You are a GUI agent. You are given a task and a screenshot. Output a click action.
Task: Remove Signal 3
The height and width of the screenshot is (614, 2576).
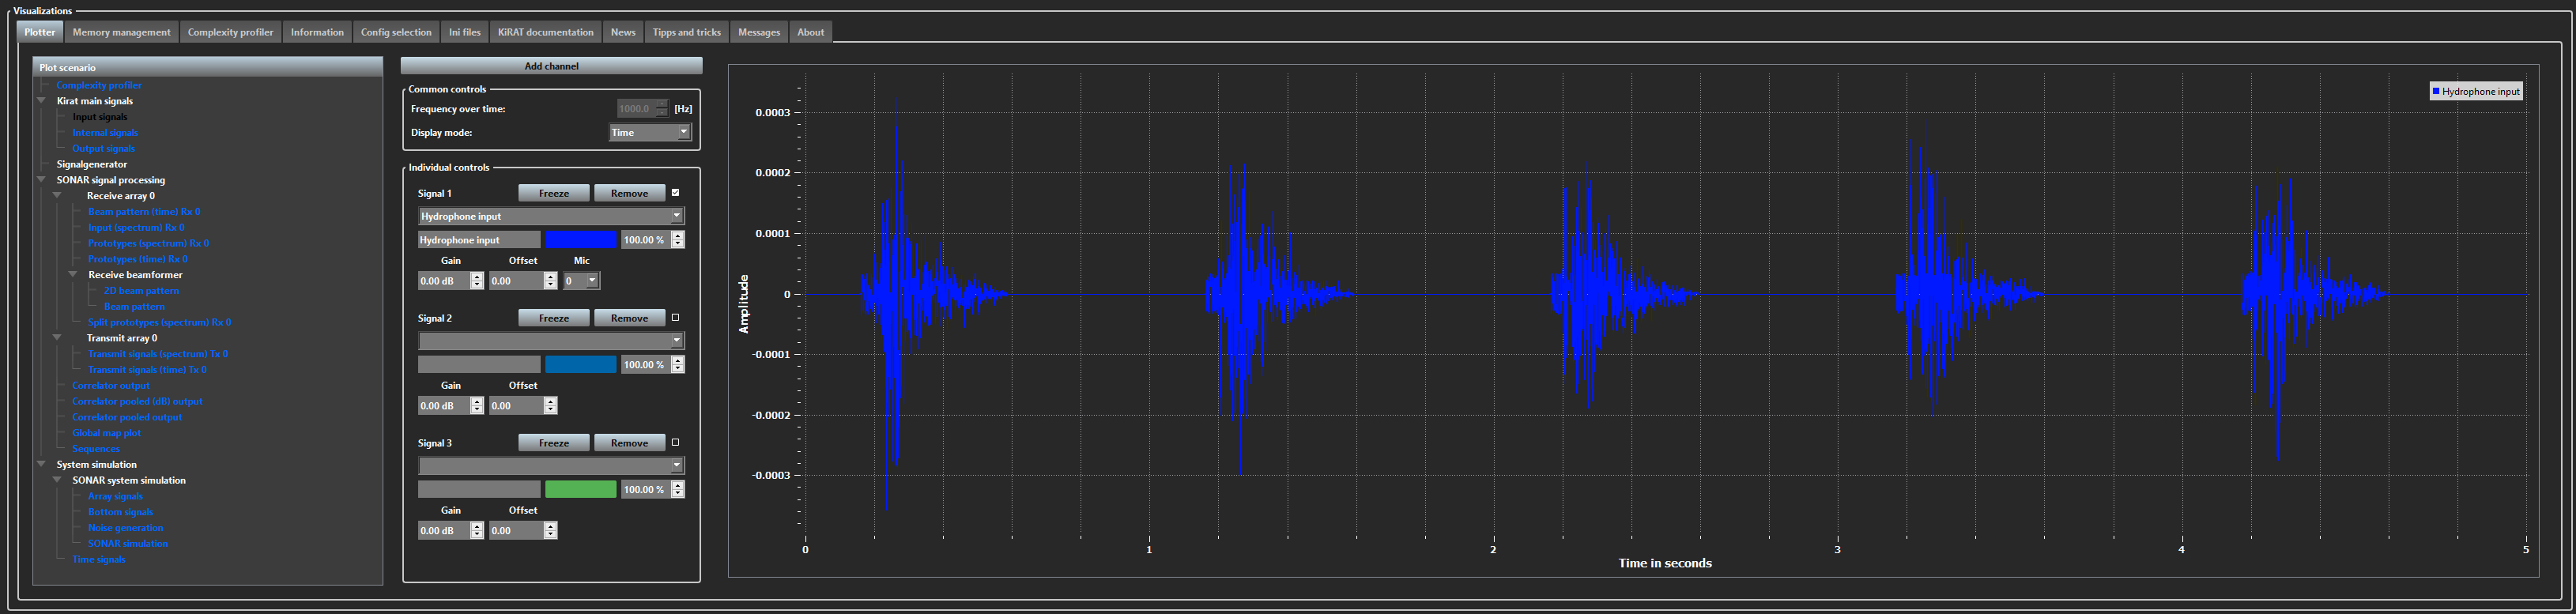pos(629,443)
